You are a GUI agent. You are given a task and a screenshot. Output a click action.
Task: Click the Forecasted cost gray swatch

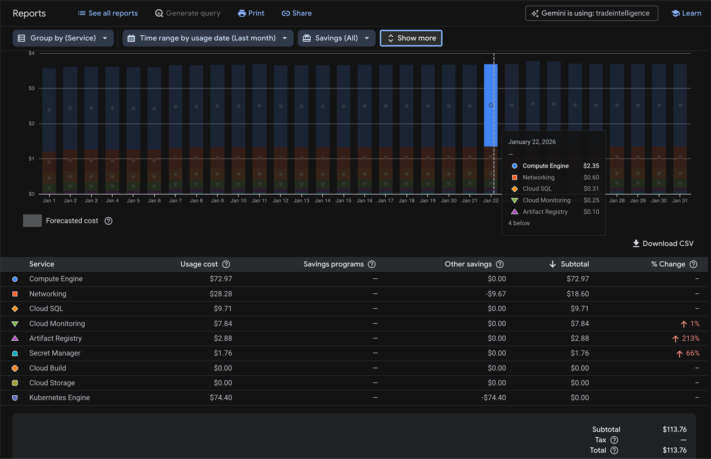[32, 221]
